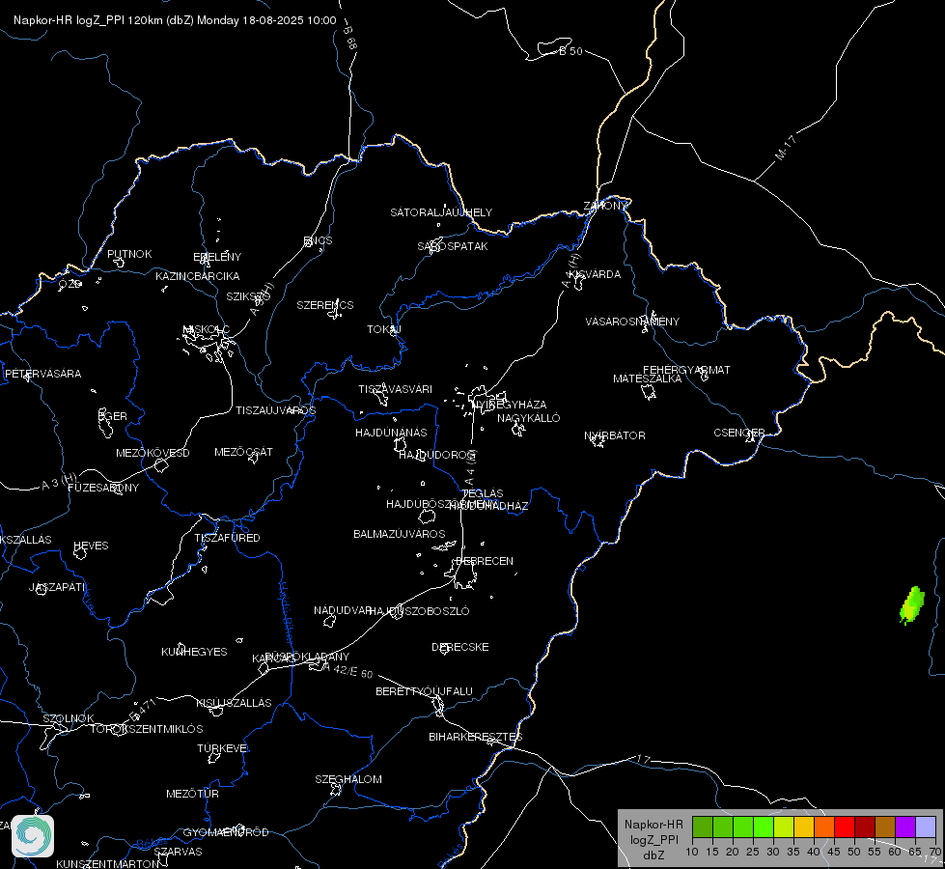Click the NAGYKALLO town label
Screen dimensions: 945x869
tap(529, 418)
